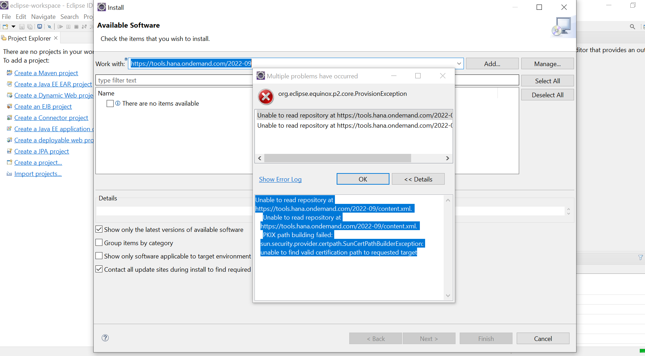Screen dimensions: 645x356
Task: Click the magnifier search icon in Eclipse toolbar
Action: click(632, 27)
